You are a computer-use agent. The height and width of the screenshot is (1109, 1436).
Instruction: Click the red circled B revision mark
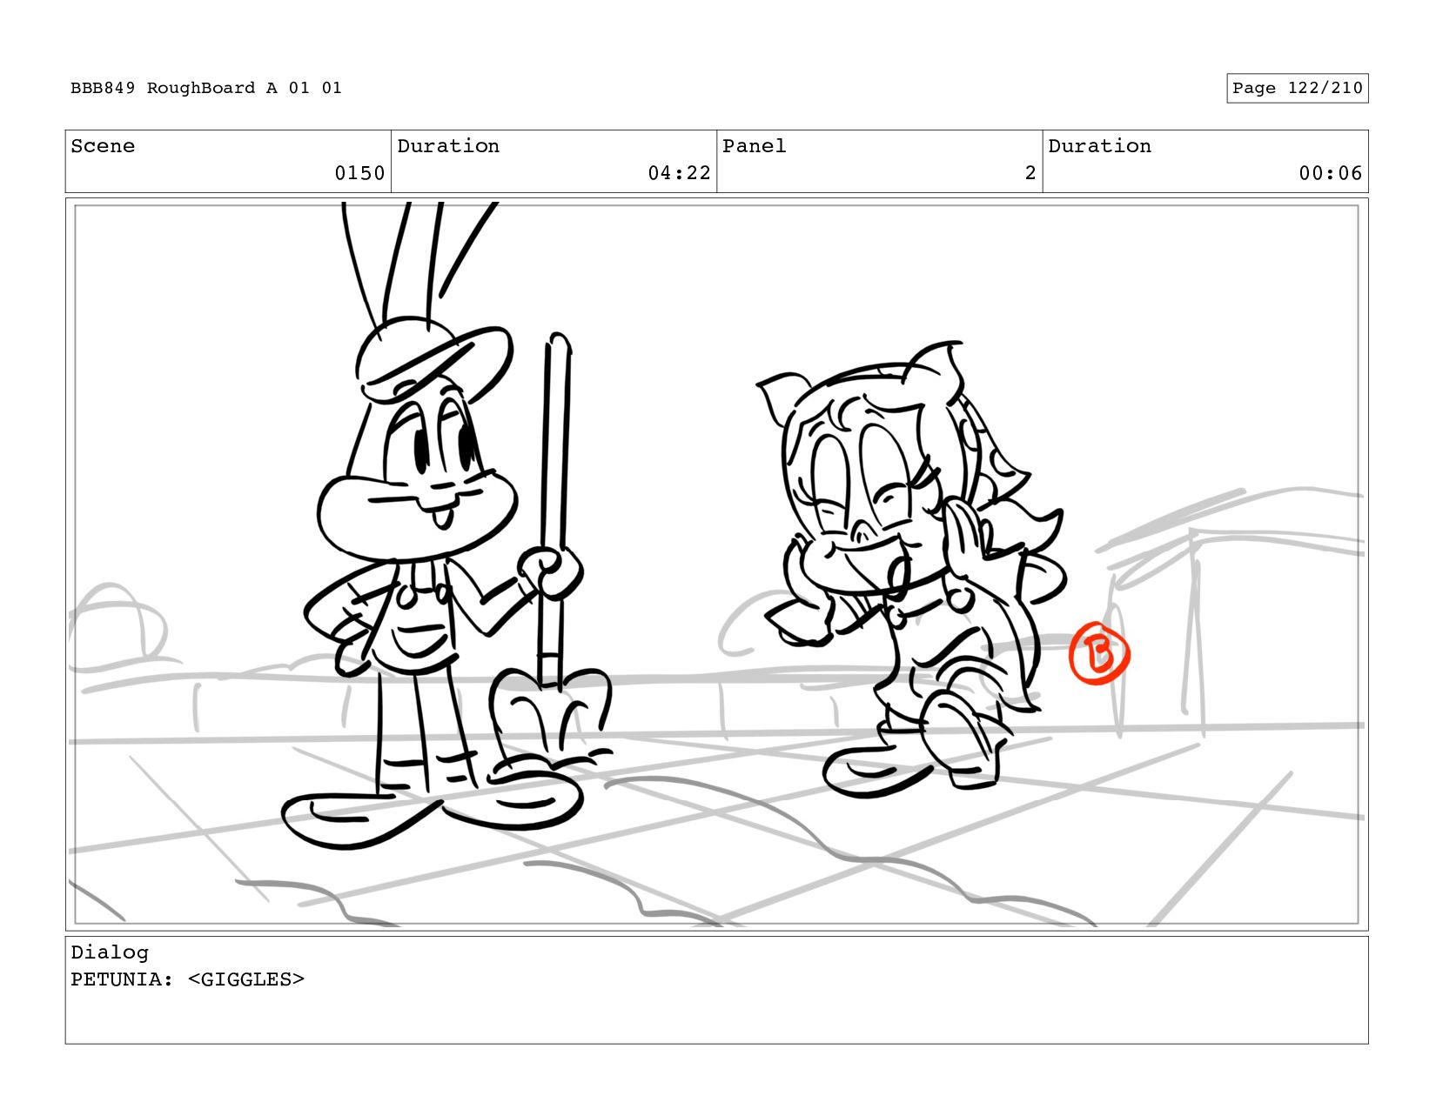[1099, 653]
